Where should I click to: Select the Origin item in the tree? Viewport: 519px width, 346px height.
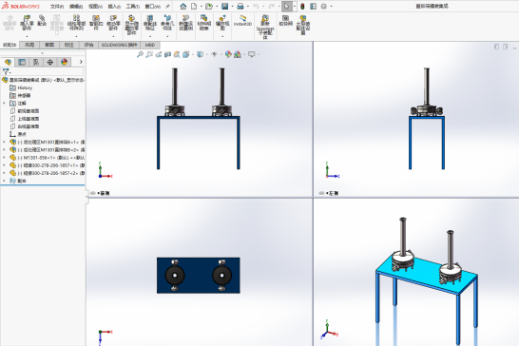pos(18,134)
